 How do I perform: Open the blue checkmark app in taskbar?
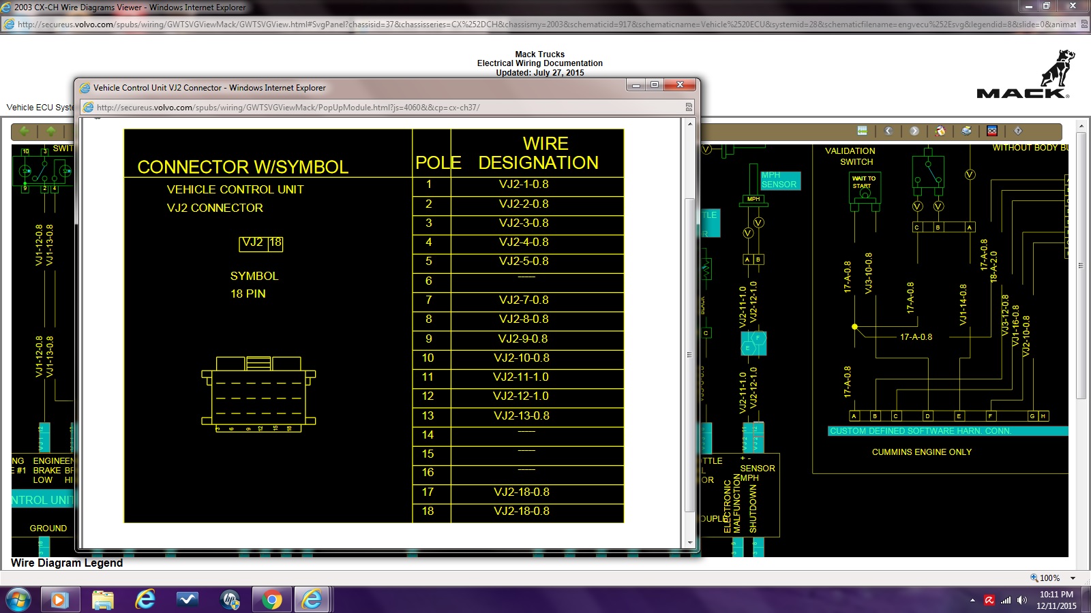pyautogui.click(x=187, y=600)
